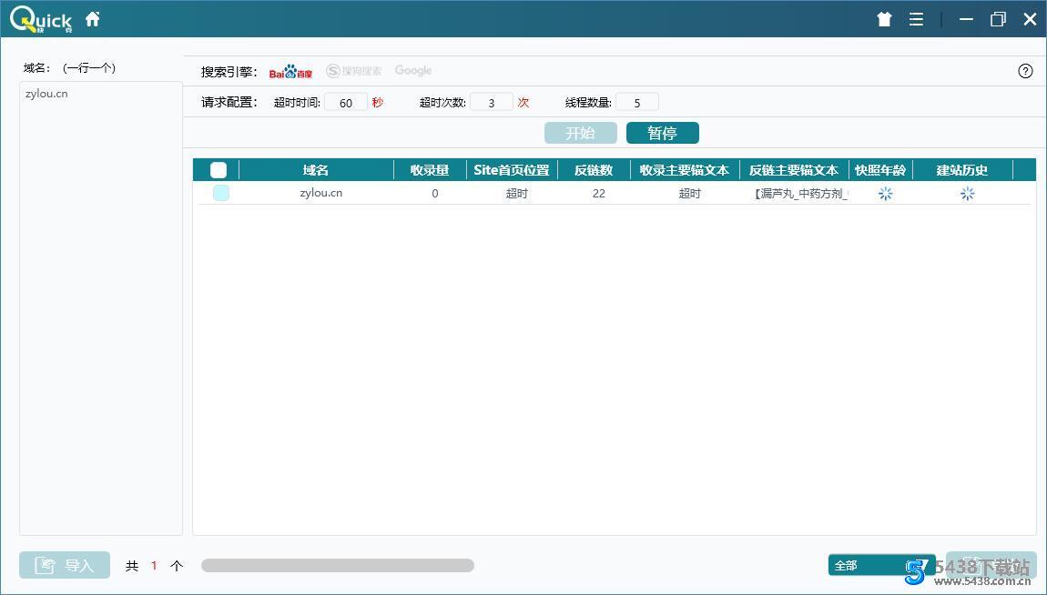Click the horizontal scrollbar at the bottom
The height and width of the screenshot is (595, 1047).
pyautogui.click(x=337, y=565)
